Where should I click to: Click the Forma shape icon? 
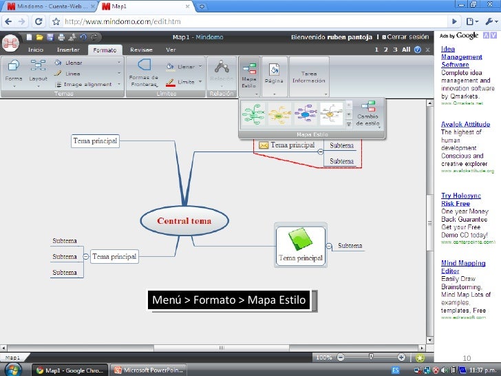pyautogui.click(x=14, y=65)
